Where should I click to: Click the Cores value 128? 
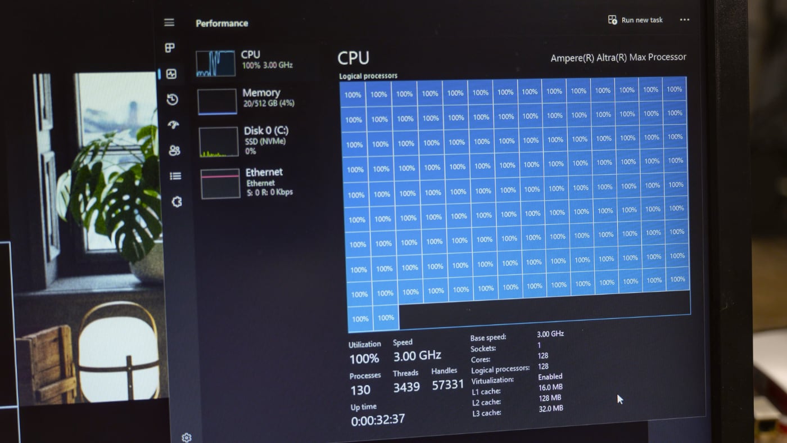pyautogui.click(x=543, y=356)
